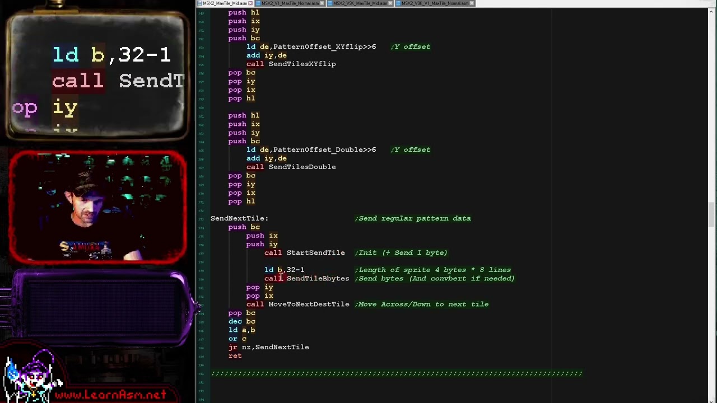Screen dimensions: 717x403
Task: Click the ';Send regular pattern data' comment
Action: [x=413, y=218]
